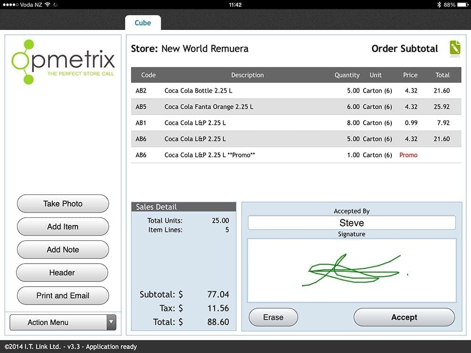Click the Total Units value 25.00
Viewport: 471px width, 353px height.
220,220
